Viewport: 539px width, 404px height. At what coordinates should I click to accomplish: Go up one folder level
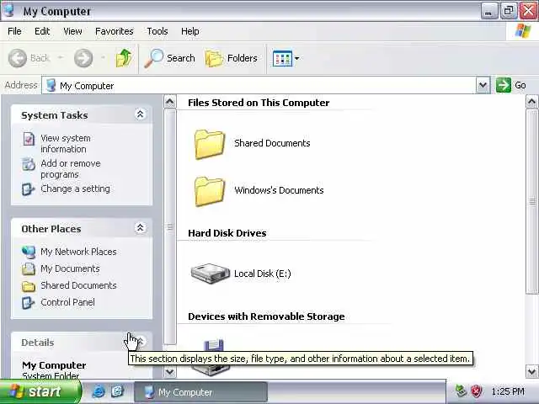pos(124,58)
